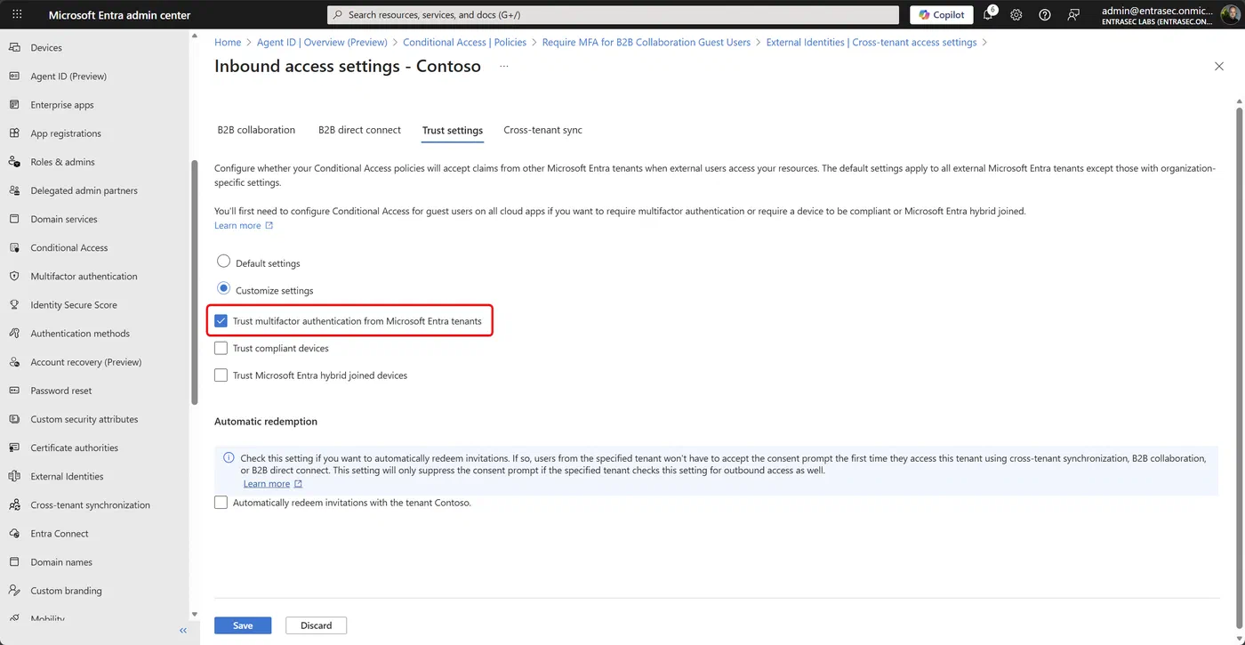
Task: Collapse the sidebar with the double chevron
Action: 184,631
